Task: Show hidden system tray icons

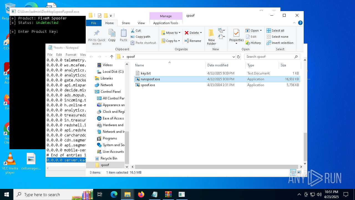Action: (x=299, y=194)
